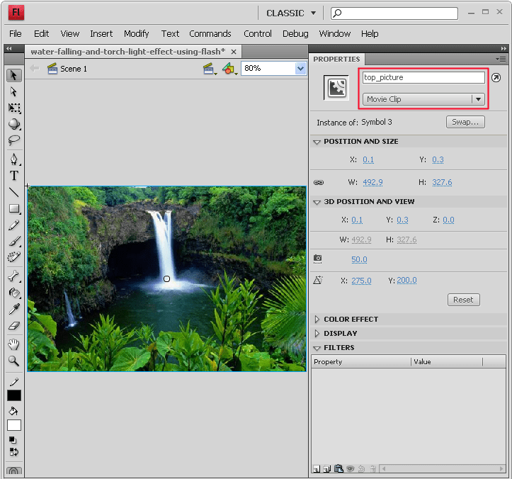Screen dimensions: 512x479
Task: Click the 3D perspective angle camera icon
Action: [x=318, y=259]
